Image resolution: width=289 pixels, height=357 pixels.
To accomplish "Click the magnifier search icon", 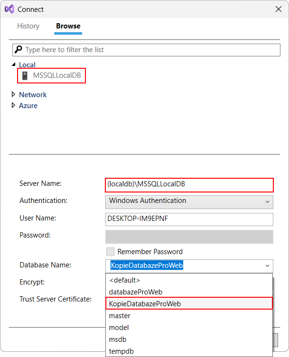I will coord(19,49).
